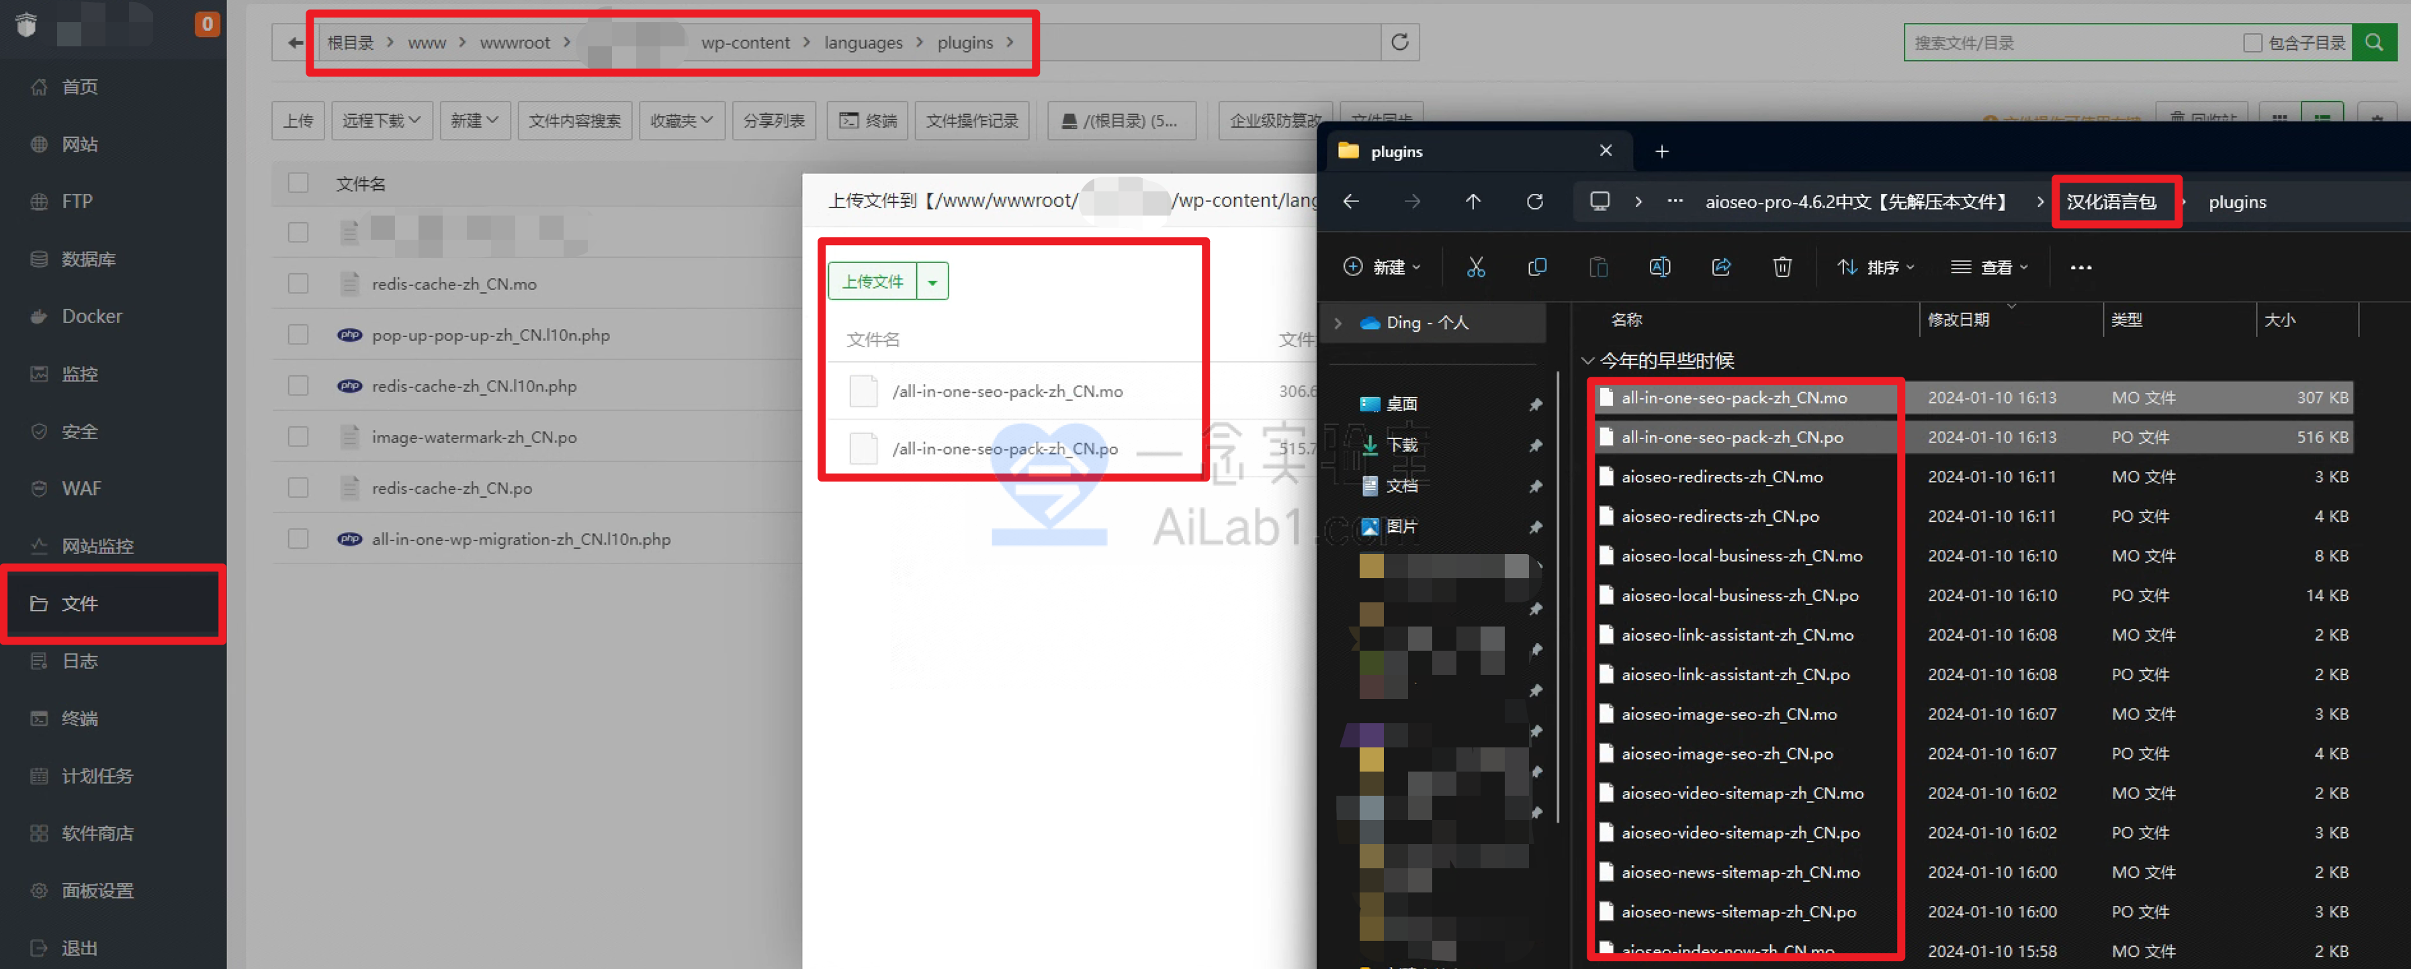Check the box for redis-cache-zh_CN.po
The image size is (2411, 969).
298,488
